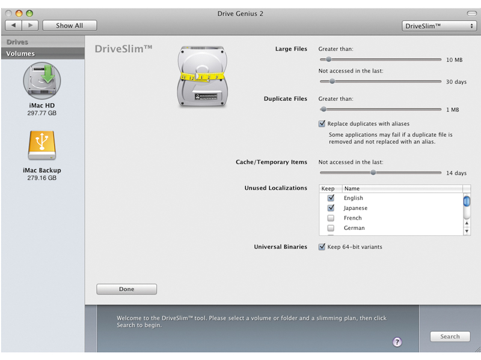This screenshot has height=360, width=481.
Task: Click the toolbar toggle pill button
Action: [x=471, y=13]
